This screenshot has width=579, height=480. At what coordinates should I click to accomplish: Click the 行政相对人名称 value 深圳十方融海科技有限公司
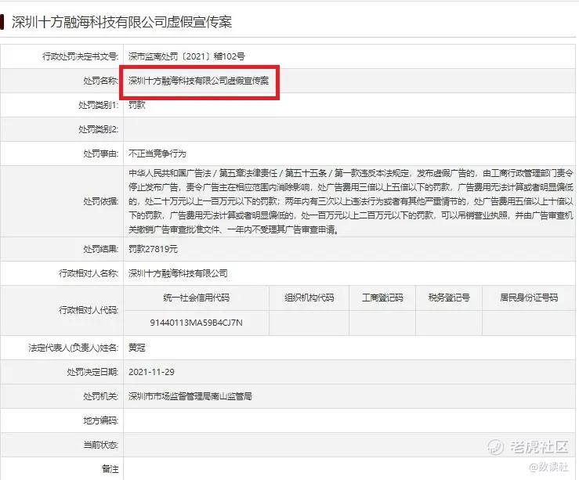click(178, 273)
